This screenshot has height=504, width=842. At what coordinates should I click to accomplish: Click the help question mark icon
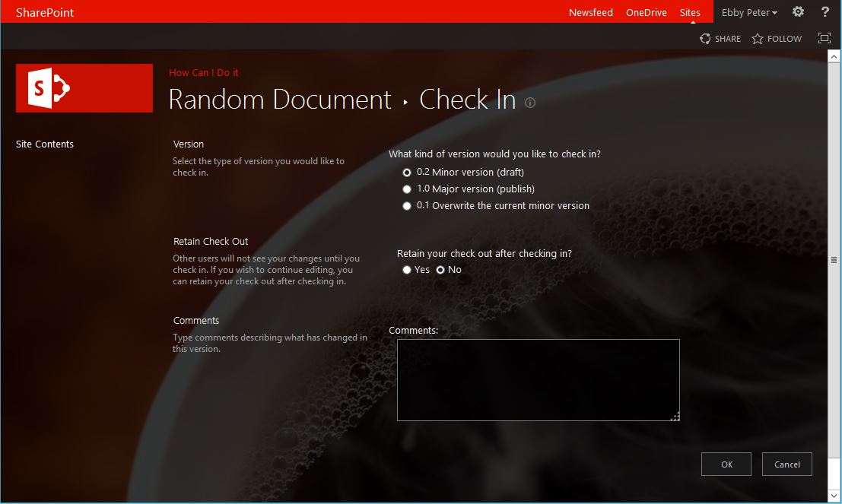[x=825, y=12]
